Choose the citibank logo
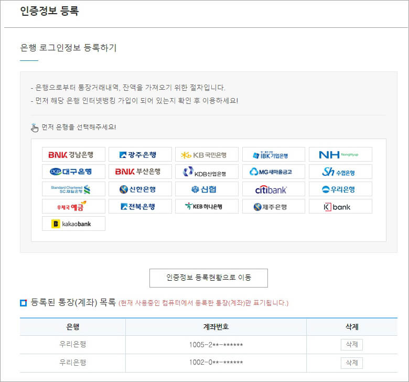This screenshot has width=409, height=382. pyautogui.click(x=274, y=189)
